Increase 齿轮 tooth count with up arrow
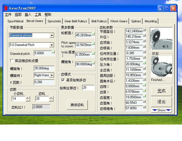This screenshot has width=182, height=141. pyautogui.click(x=51, y=97)
